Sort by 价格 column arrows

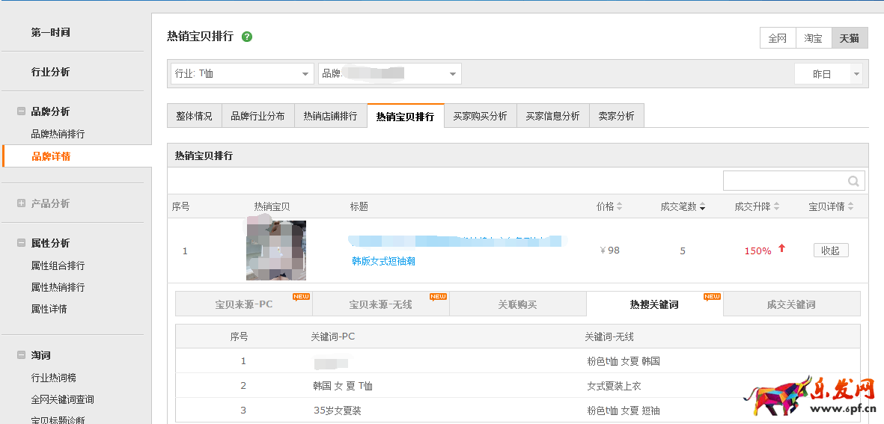[x=619, y=207]
